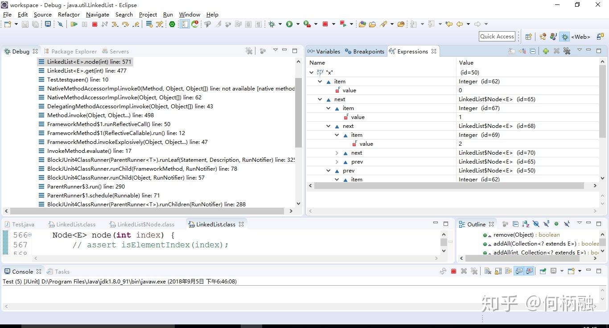Click the Skip All Breakpoints icon

click(x=60, y=24)
